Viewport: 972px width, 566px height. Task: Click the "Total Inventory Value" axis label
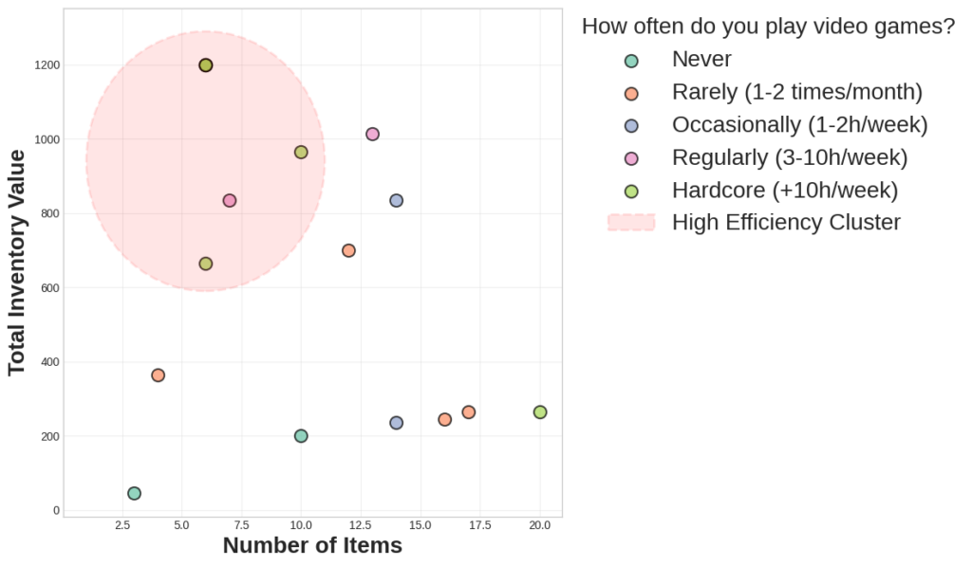tap(17, 262)
